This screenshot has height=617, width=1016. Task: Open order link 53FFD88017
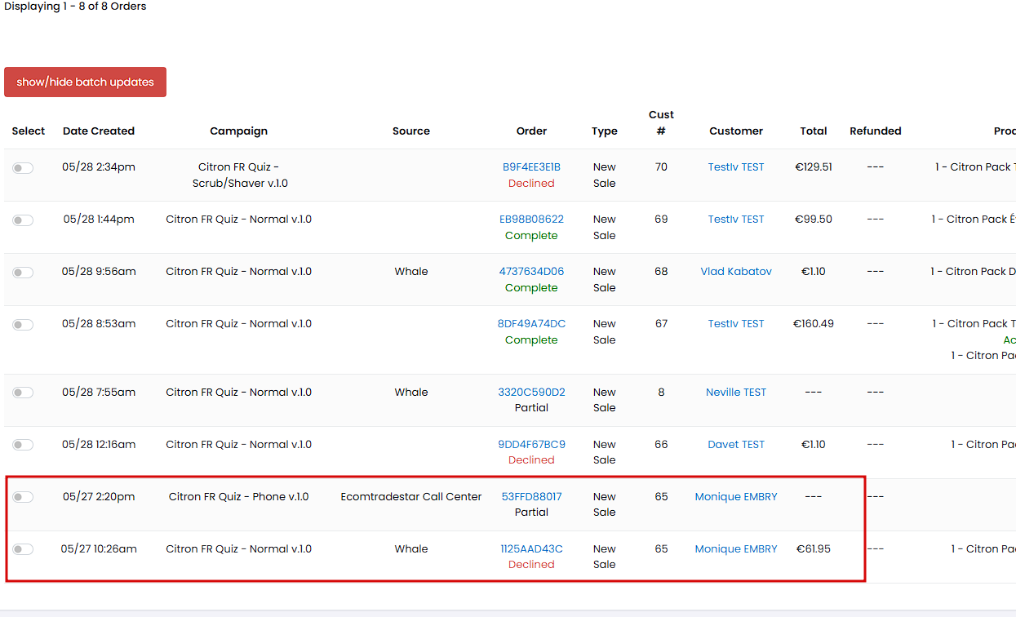tap(531, 496)
